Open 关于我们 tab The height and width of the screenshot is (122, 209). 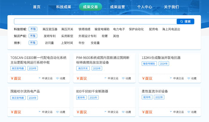pyautogui.click(x=171, y=7)
